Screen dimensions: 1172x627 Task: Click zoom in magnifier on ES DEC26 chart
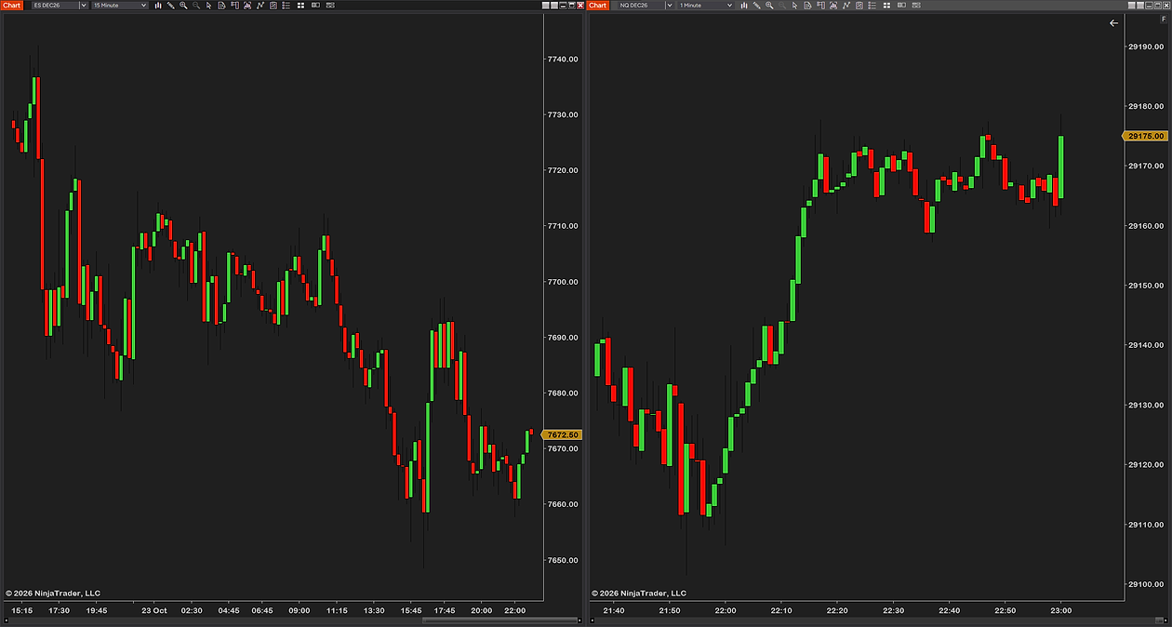coord(183,6)
